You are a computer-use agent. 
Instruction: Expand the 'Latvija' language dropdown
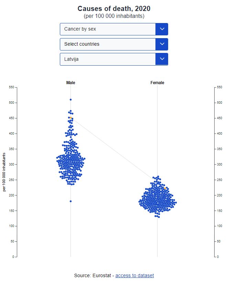(108, 59)
